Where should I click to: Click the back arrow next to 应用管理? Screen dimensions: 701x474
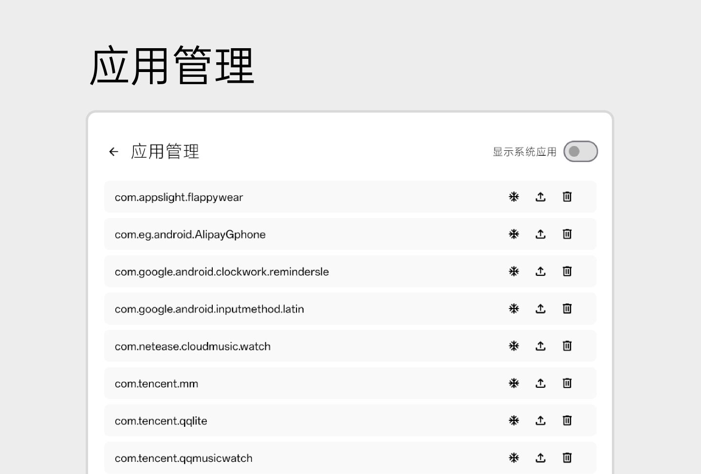pyautogui.click(x=113, y=152)
